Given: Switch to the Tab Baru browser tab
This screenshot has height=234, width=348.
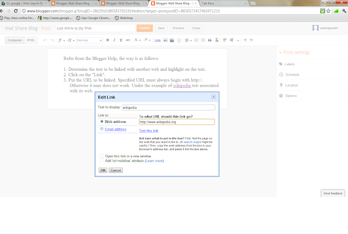Looking at the screenshot, I should (224, 3).
